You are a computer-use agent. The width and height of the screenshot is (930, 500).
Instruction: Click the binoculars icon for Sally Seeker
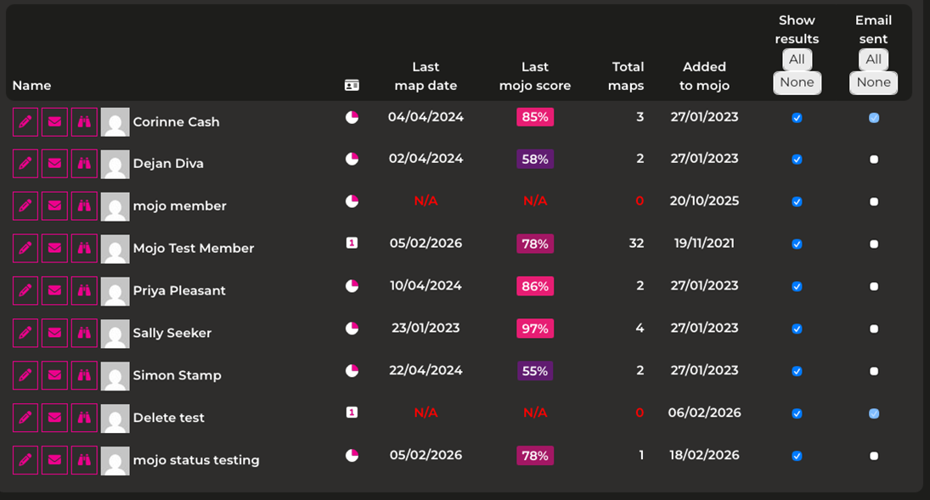[x=84, y=333]
